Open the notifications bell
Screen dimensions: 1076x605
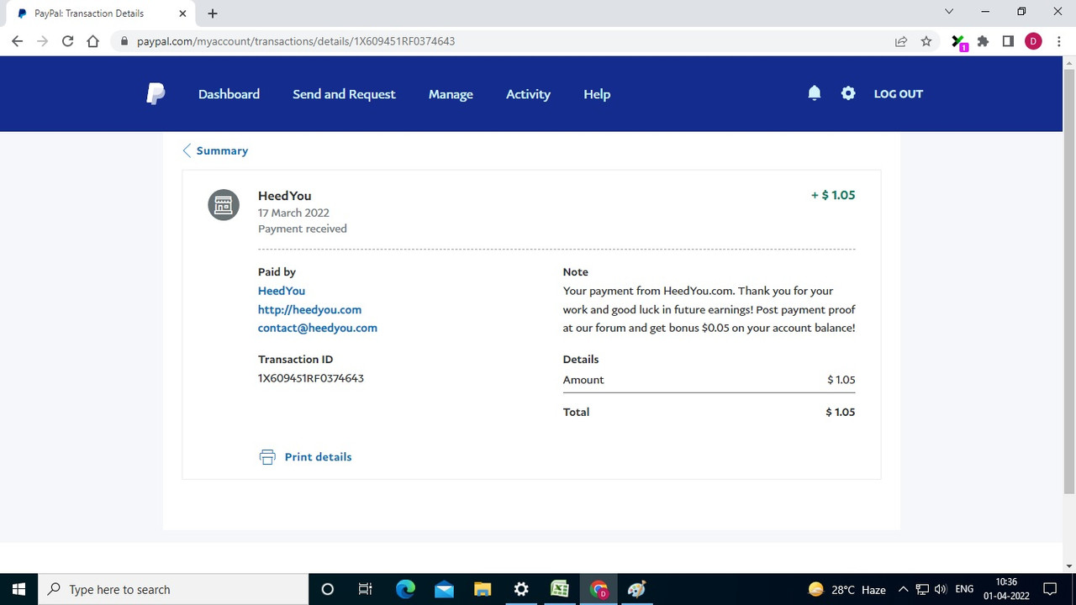point(814,93)
